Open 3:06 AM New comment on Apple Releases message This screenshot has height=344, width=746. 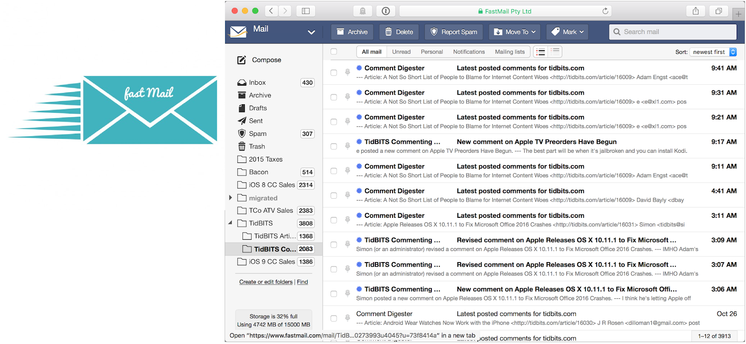(533, 294)
